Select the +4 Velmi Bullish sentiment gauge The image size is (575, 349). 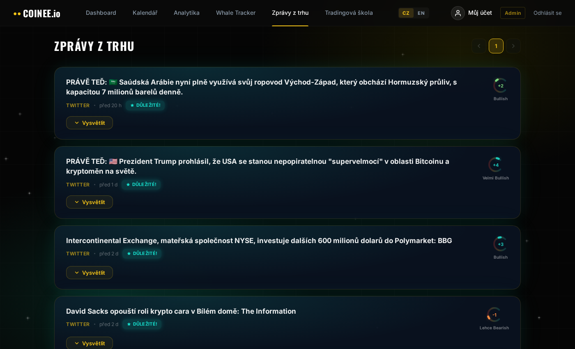pyautogui.click(x=495, y=164)
